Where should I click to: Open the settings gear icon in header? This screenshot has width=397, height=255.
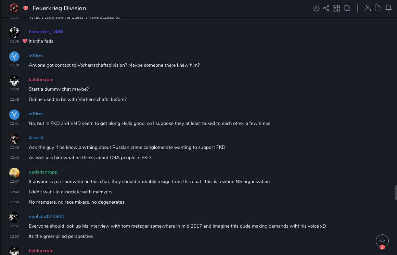316,8
